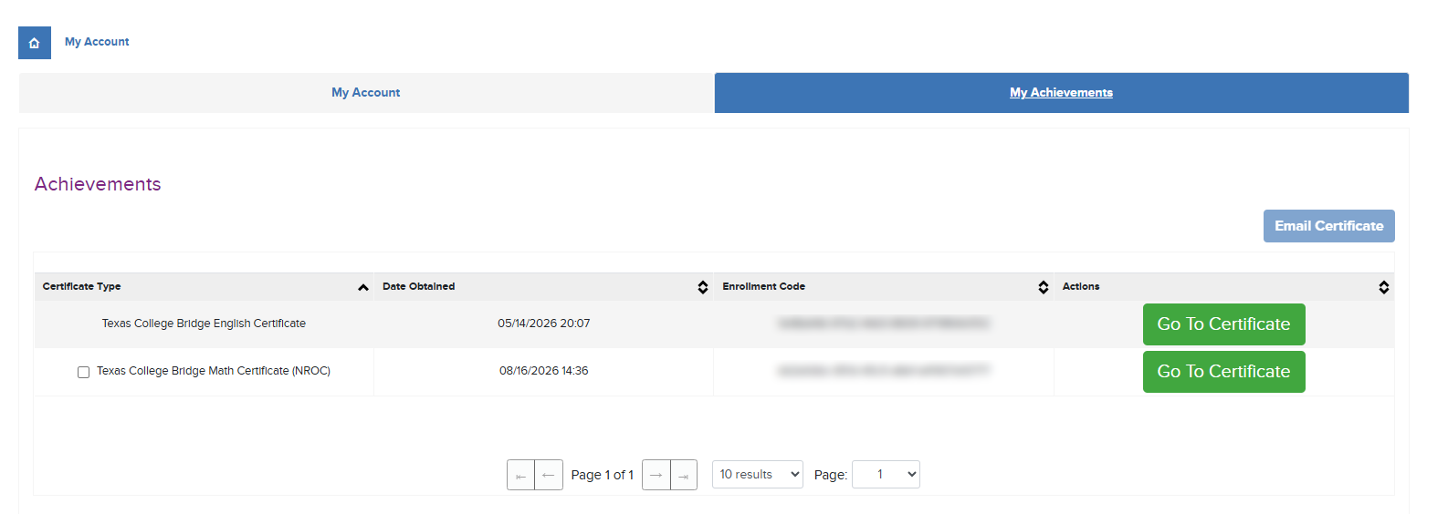The width and height of the screenshot is (1448, 514).
Task: Check the Math Certificate (NROC) checkbox
Action: coord(83,372)
